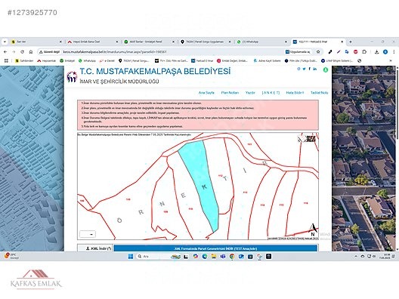Go to 'Ana Sayfa' menu link
The image size is (399, 299).
206,93
